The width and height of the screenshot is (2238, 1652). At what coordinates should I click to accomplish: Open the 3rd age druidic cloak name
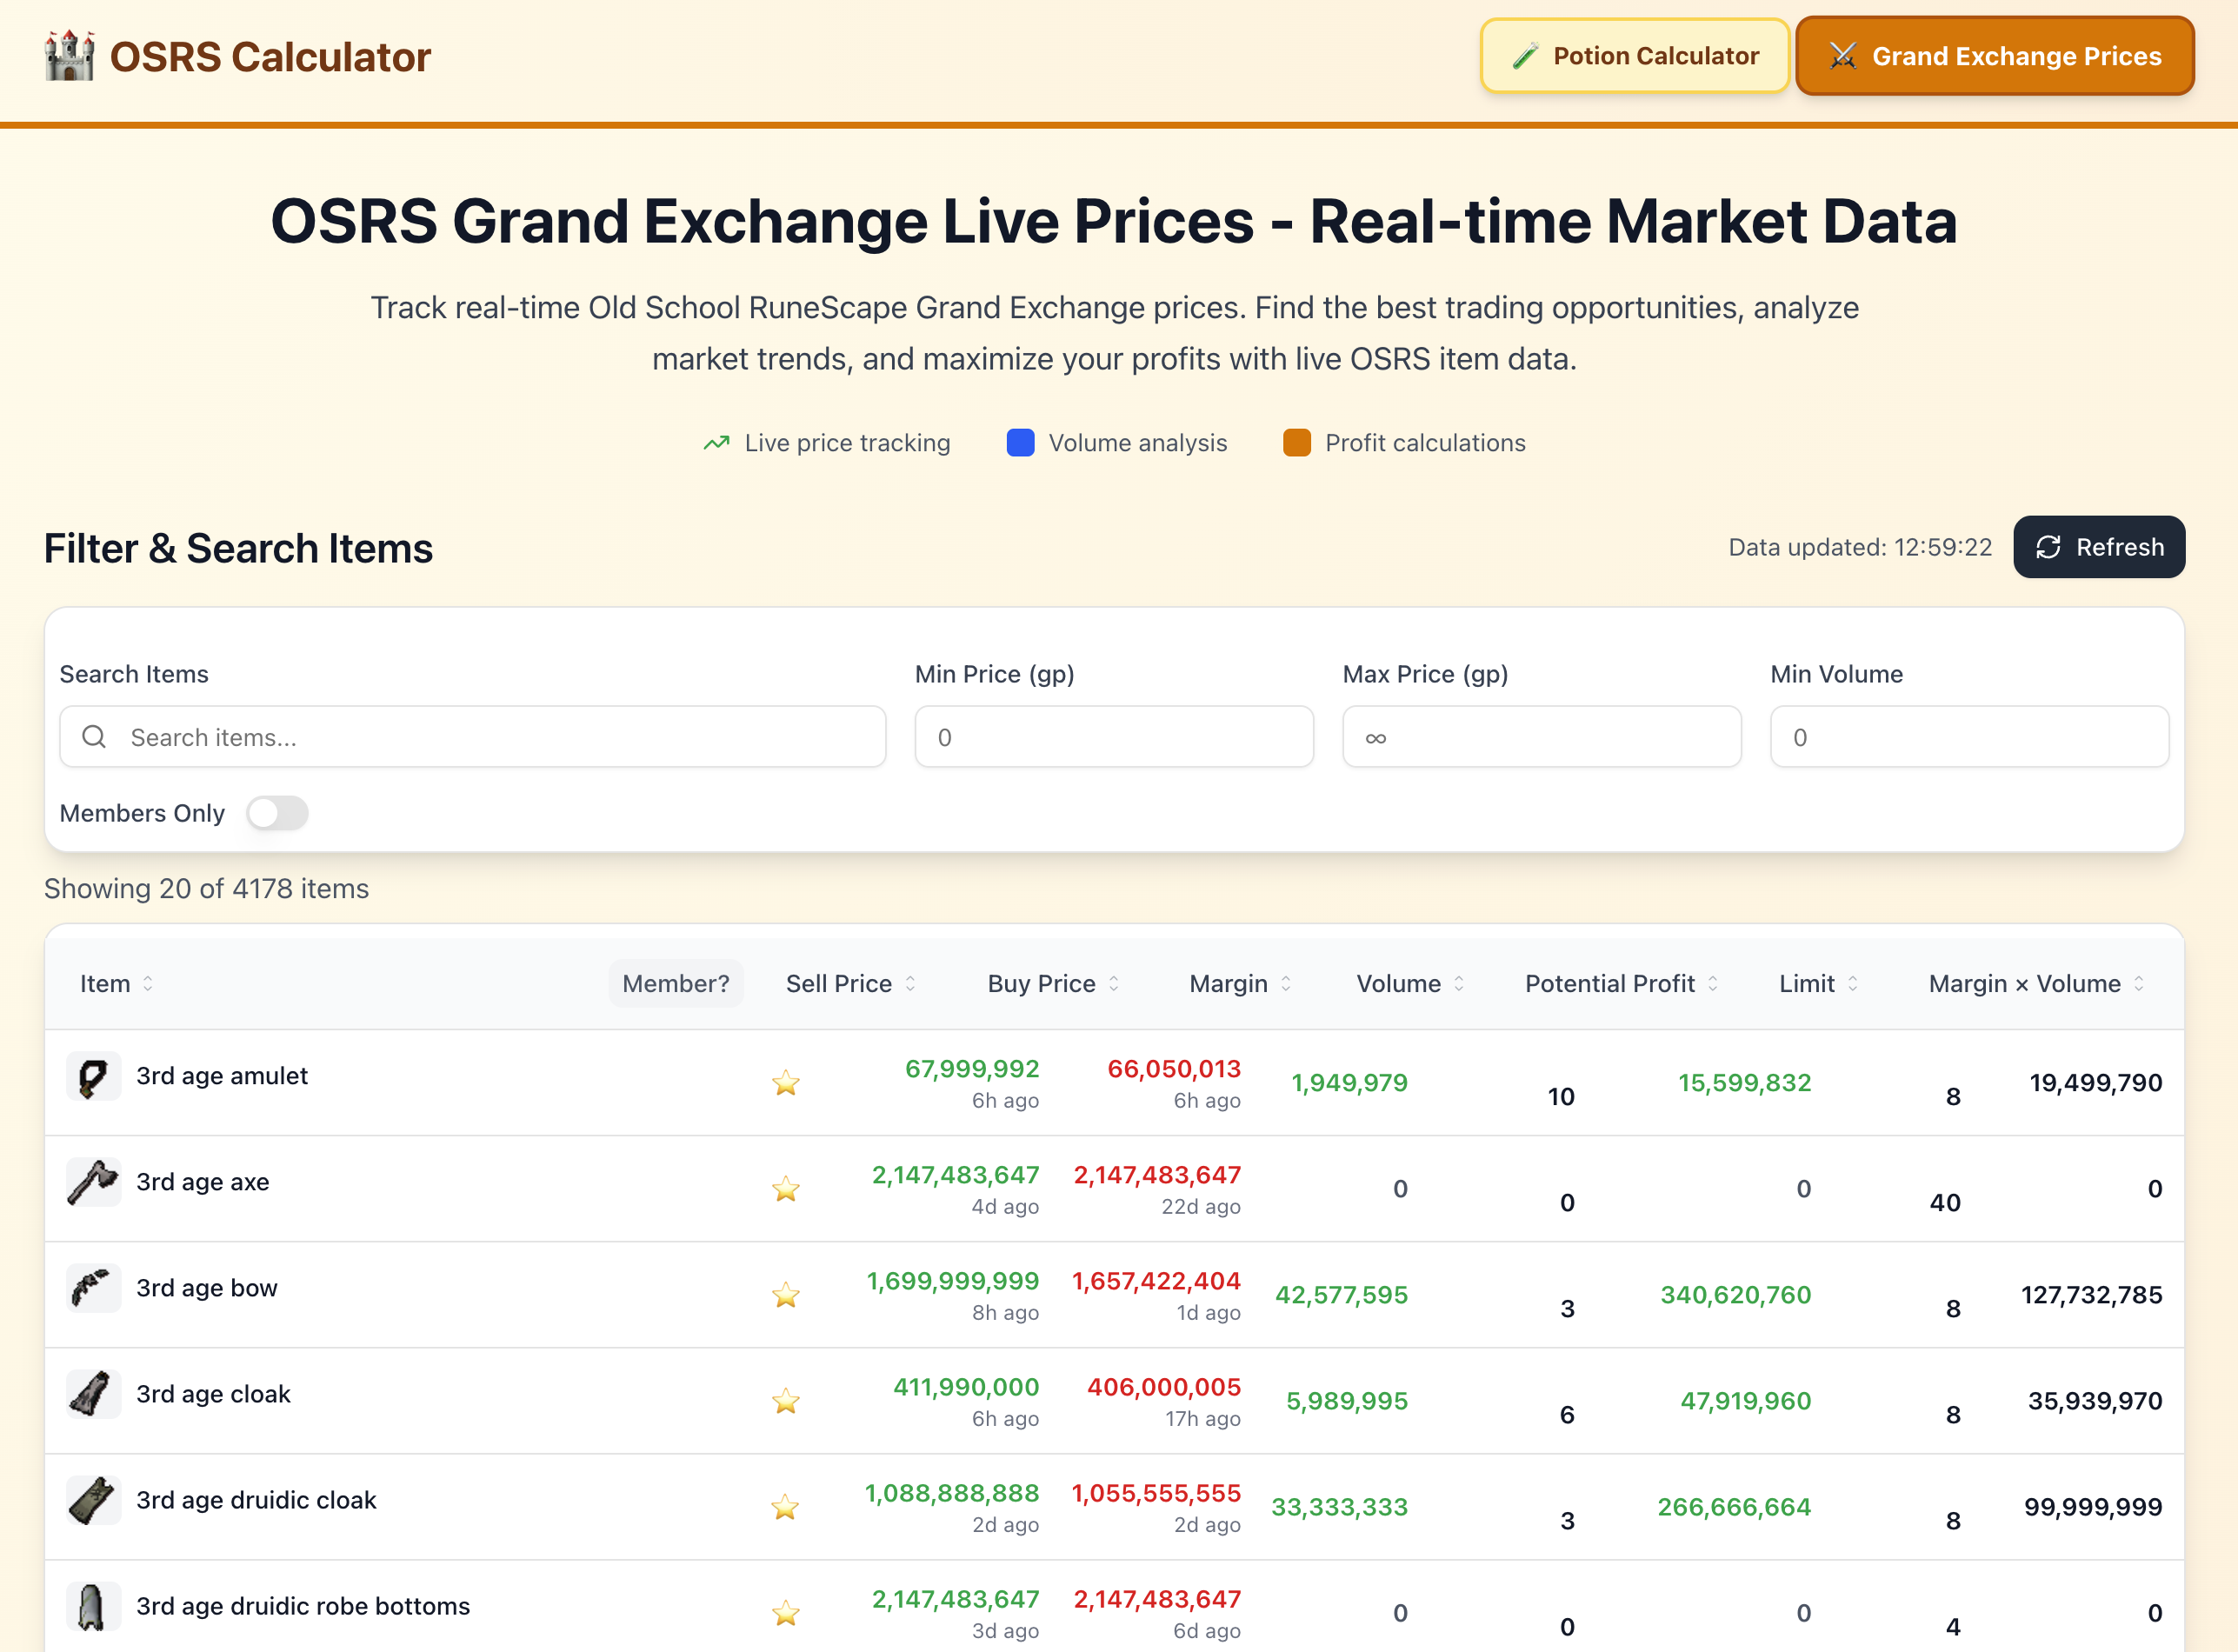(x=256, y=1500)
